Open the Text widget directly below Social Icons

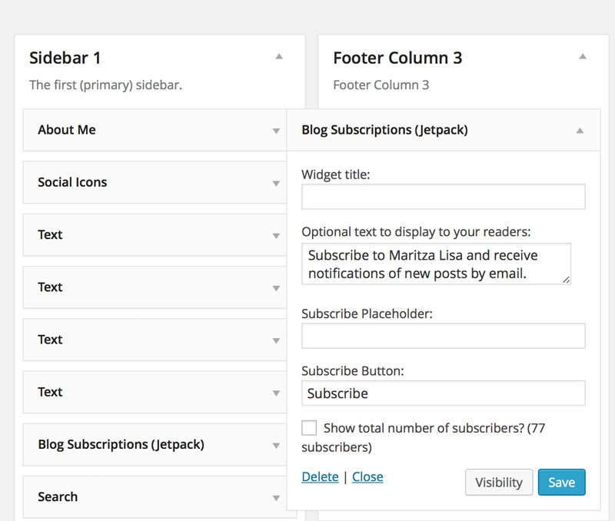[x=155, y=235]
